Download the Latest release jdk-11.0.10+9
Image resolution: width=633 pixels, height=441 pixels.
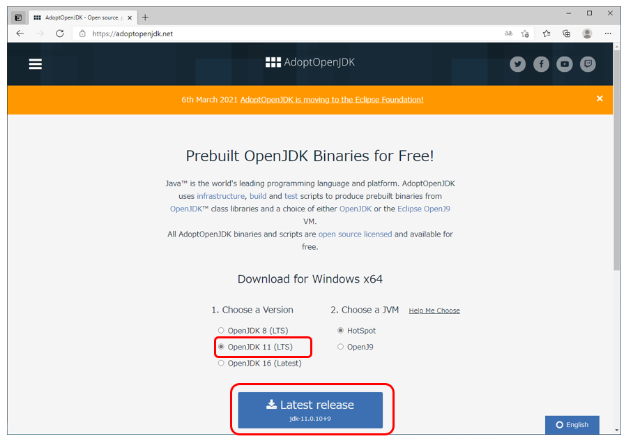point(310,410)
